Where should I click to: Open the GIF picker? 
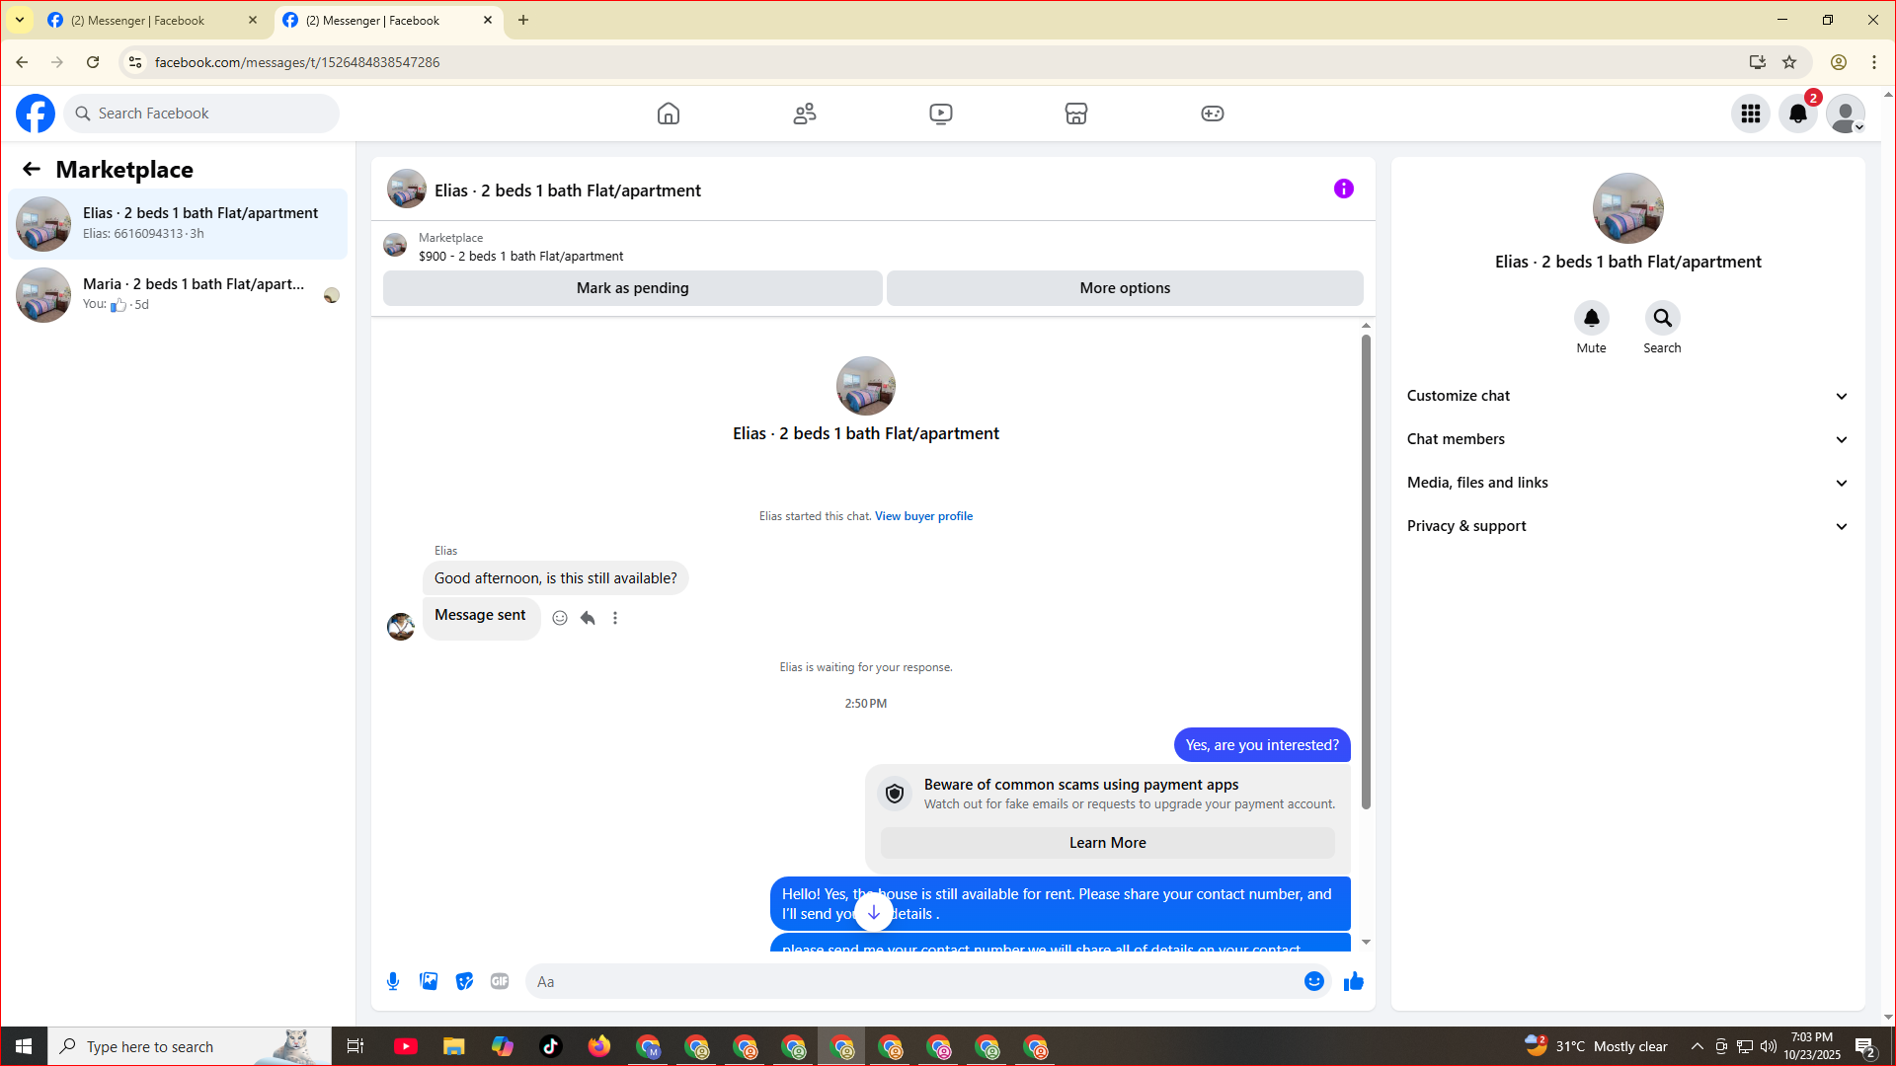click(500, 981)
